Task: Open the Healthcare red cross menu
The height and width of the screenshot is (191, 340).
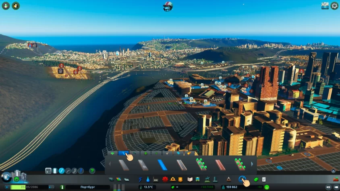Action: [165, 179]
